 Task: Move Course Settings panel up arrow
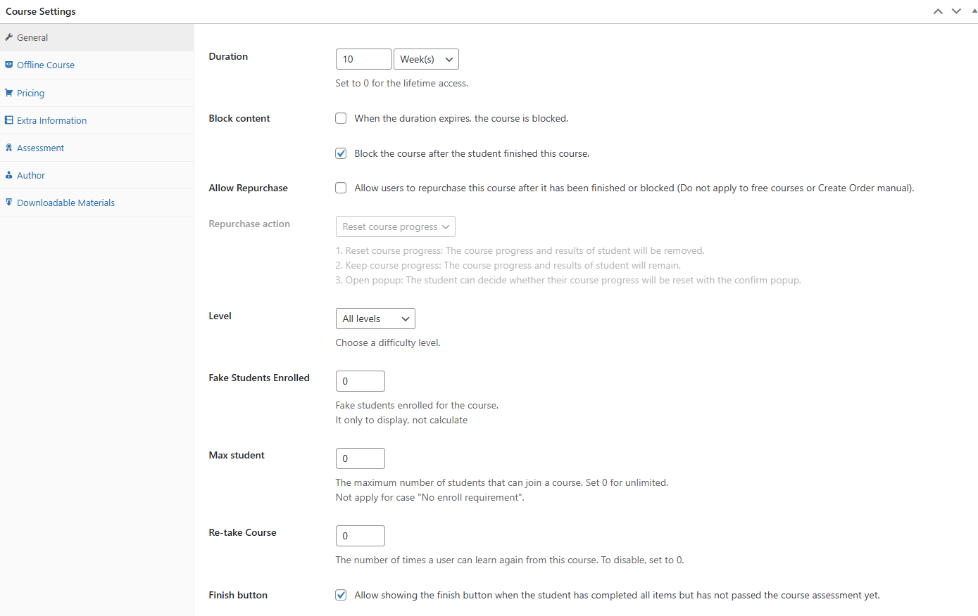pos(938,11)
